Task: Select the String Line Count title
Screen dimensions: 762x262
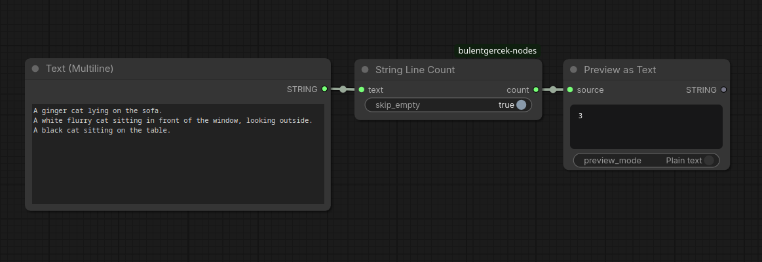Action: point(415,70)
